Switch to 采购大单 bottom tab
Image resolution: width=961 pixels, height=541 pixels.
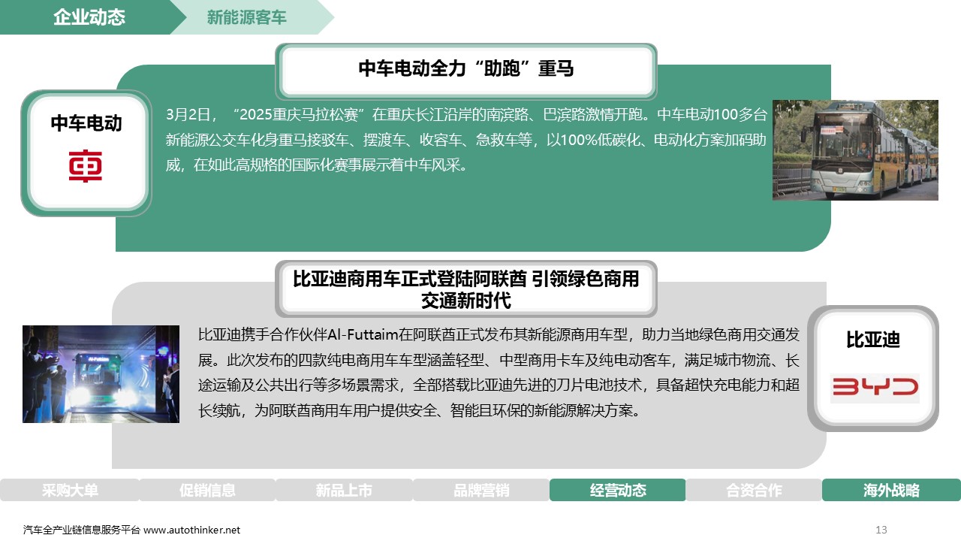point(70,491)
